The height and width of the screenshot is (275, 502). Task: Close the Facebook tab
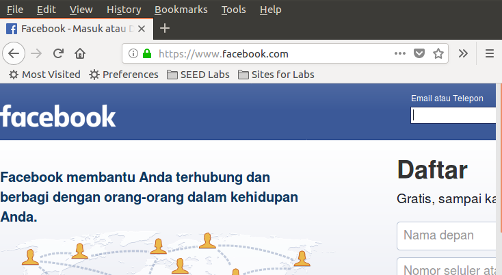pos(142,29)
